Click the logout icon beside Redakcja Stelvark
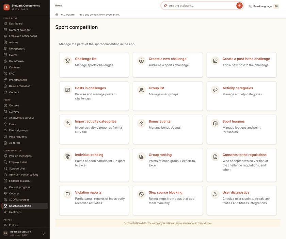 pos(44,233)
